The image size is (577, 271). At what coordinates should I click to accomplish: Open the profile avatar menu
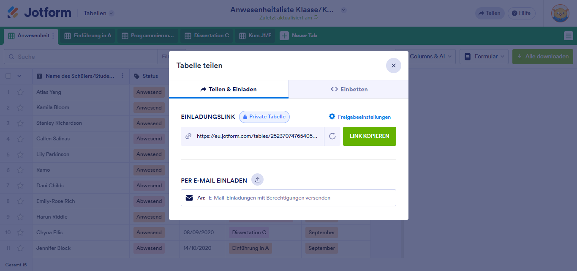click(560, 13)
